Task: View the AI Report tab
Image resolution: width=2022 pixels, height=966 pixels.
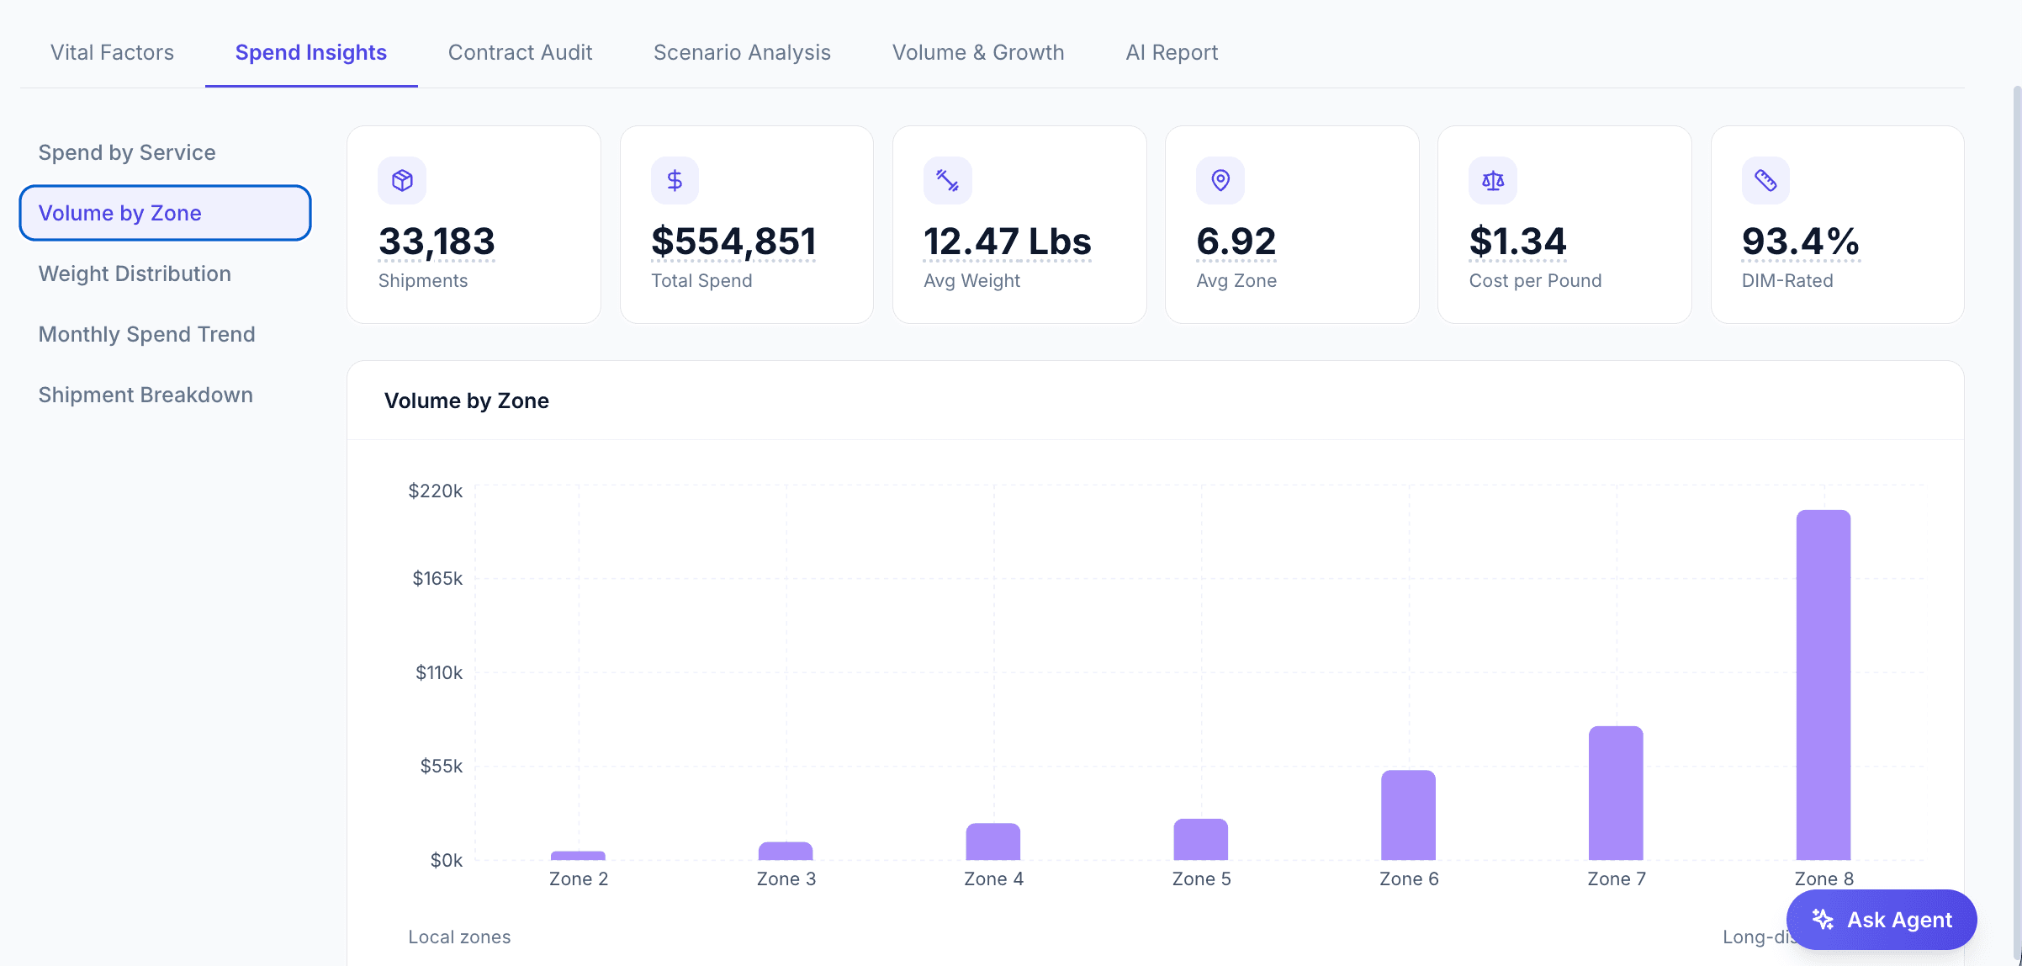Action: point(1172,52)
